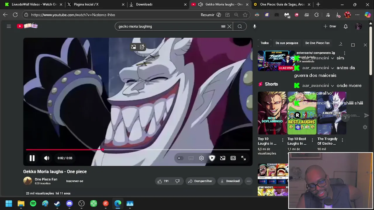Like the video thumbs up 191
The height and width of the screenshot is (210, 374).
tap(163, 181)
